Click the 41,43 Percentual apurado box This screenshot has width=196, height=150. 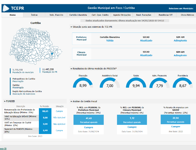click(89, 119)
